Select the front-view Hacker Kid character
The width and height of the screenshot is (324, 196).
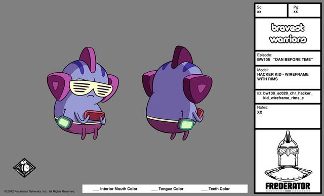pos(83,93)
